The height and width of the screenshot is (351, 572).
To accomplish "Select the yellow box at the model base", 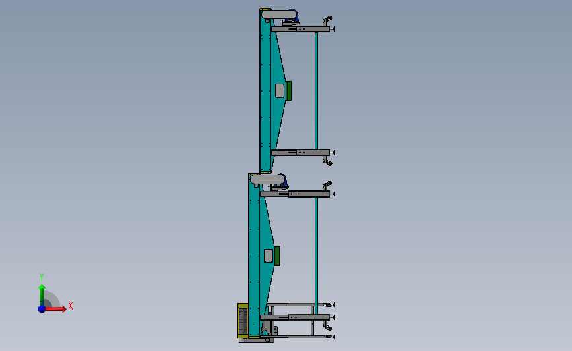I will (243, 321).
